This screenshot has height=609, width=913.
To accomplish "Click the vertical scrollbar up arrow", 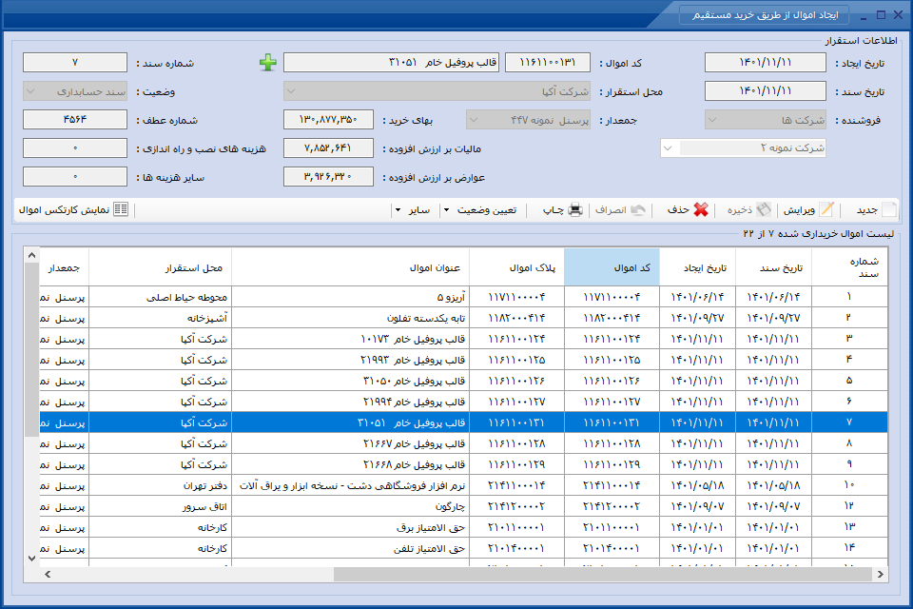I will pyautogui.click(x=31, y=255).
